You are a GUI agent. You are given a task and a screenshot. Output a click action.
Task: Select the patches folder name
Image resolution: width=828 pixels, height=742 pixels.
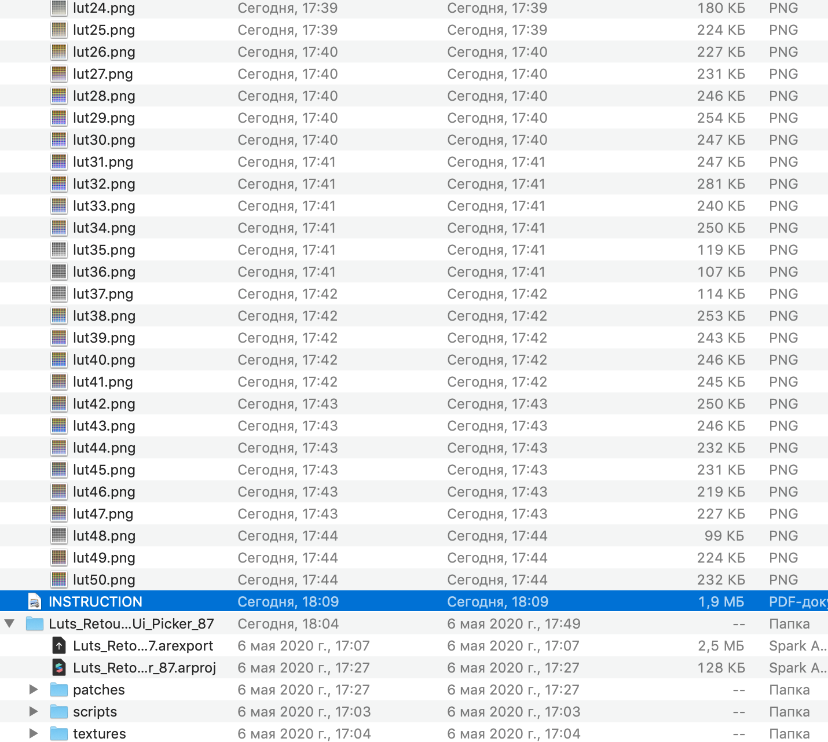point(99,690)
